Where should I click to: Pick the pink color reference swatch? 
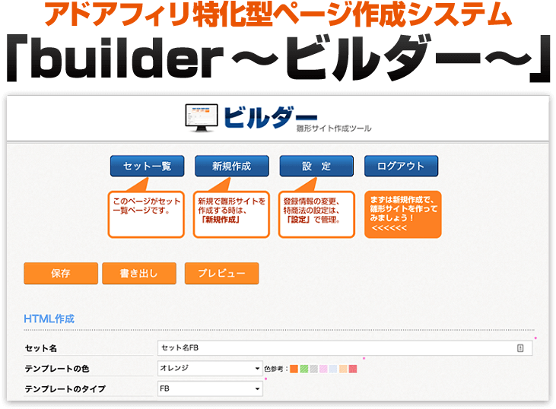coord(324,369)
